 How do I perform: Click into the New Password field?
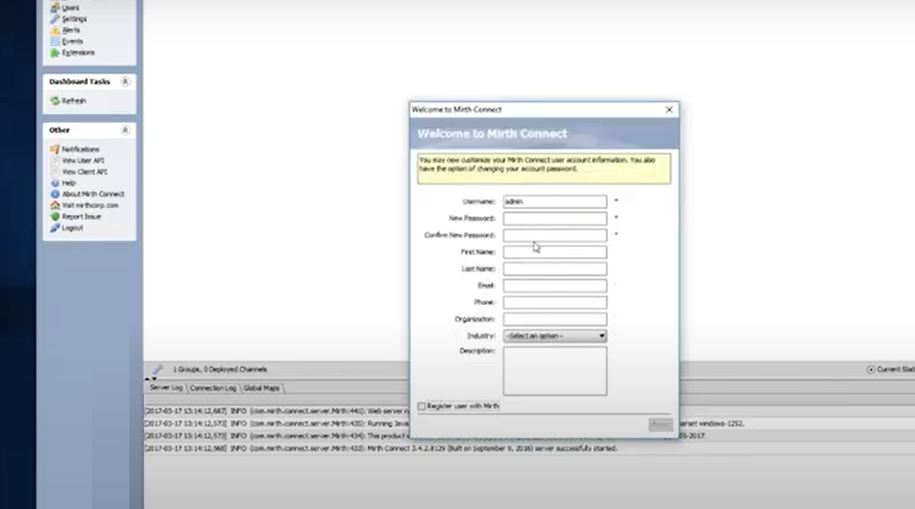555,219
